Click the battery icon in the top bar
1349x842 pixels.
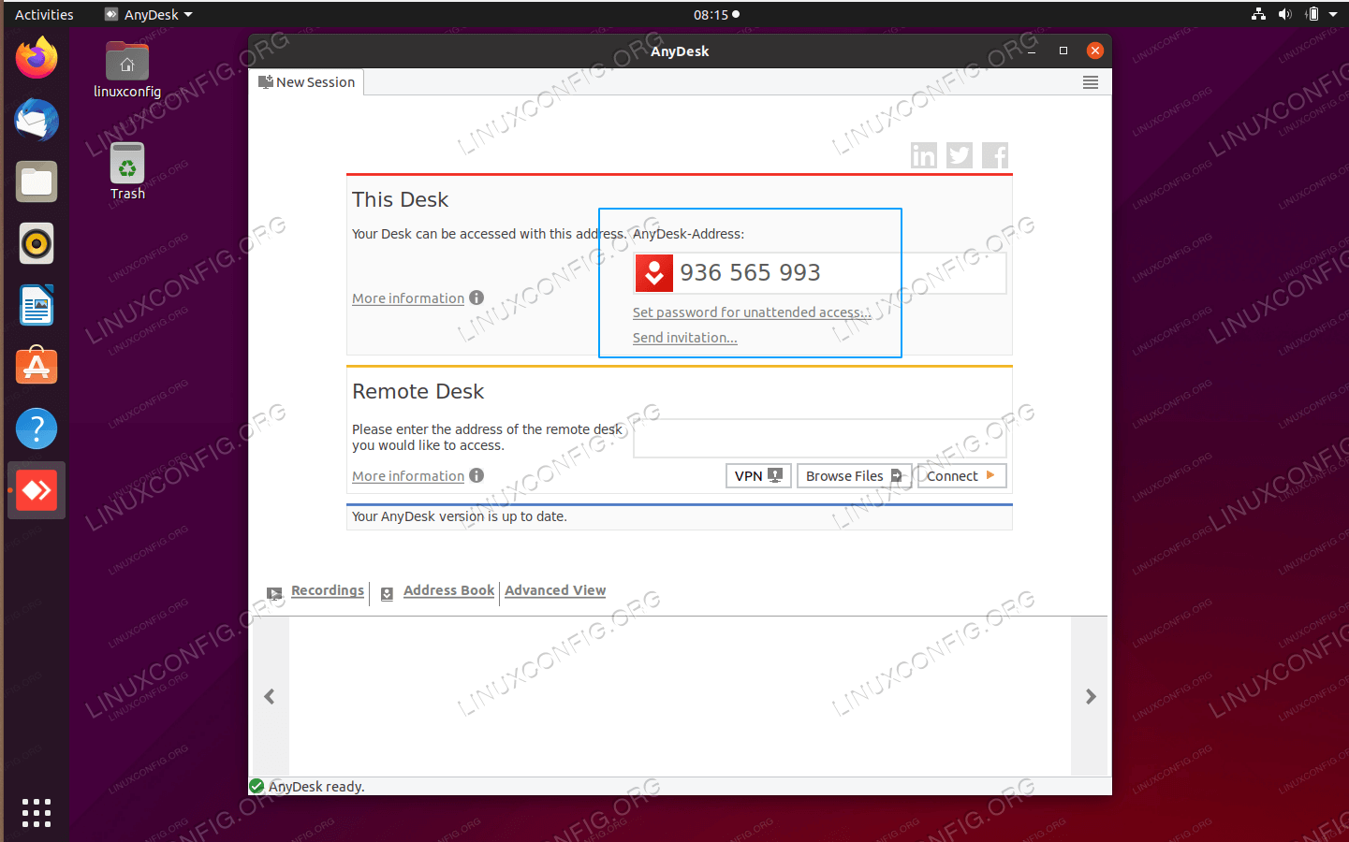pyautogui.click(x=1312, y=14)
